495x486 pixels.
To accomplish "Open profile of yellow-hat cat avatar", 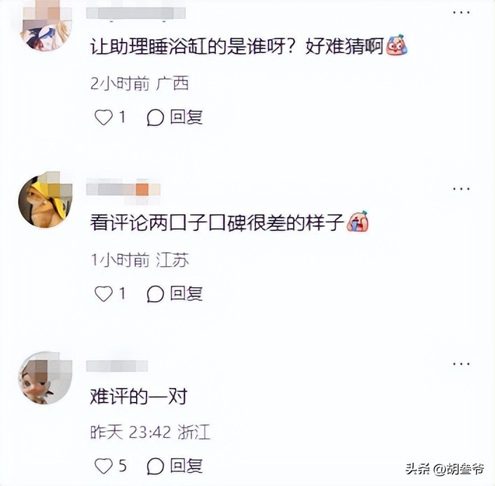I will (x=46, y=200).
